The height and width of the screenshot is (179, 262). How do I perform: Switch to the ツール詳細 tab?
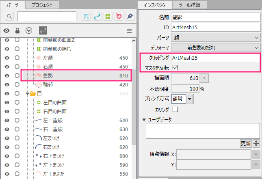point(189,5)
